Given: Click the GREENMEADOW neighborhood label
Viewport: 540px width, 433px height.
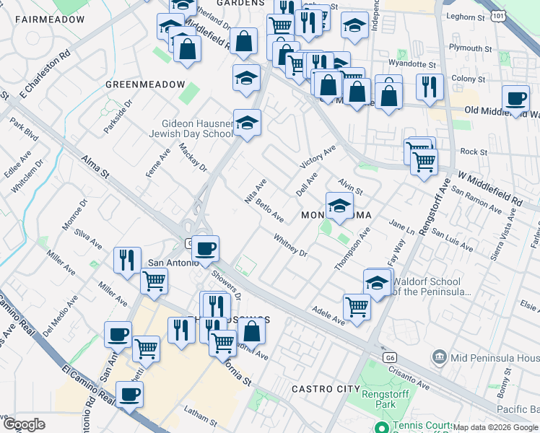Looking at the screenshot, I should pyautogui.click(x=145, y=84).
